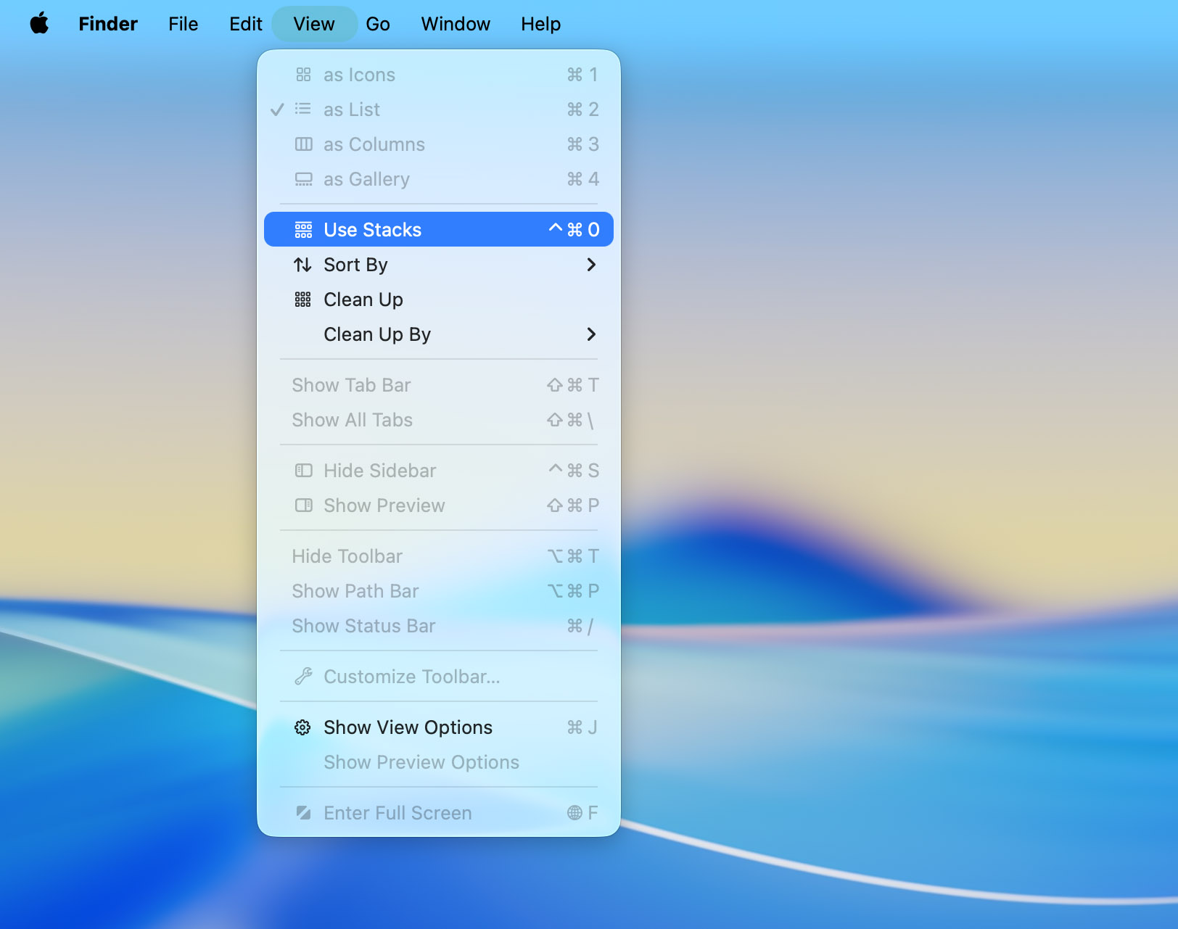Viewport: 1178px width, 929px height.
Task: Click Show Tab Bar menu entry
Action: pyautogui.click(x=351, y=385)
